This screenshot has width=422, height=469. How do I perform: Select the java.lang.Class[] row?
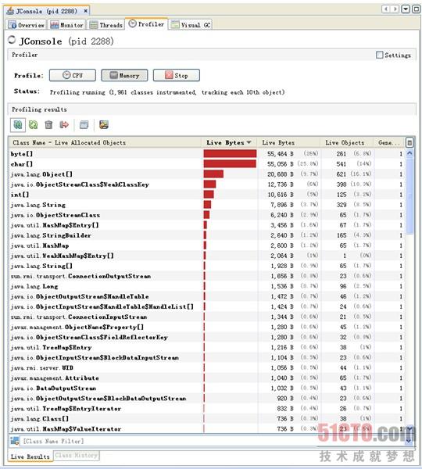click(207, 418)
